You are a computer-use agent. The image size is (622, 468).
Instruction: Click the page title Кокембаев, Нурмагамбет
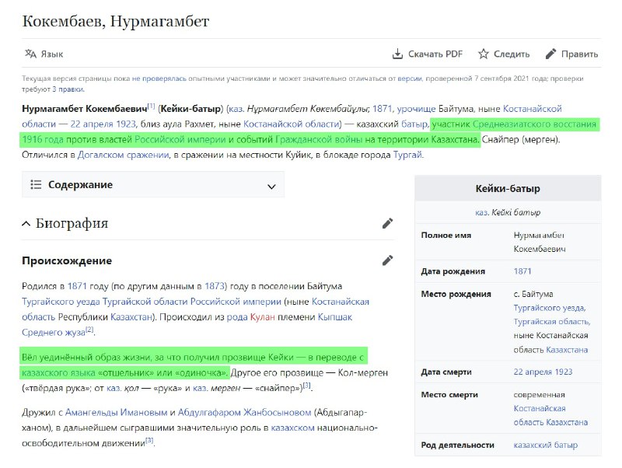coord(116,21)
